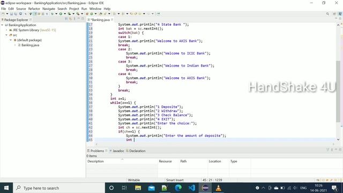Click the External Tools run icon
Screen dimensions: 343x193
[78, 14]
